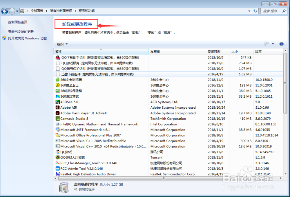Open 控制面板主页 link
Screen dimensions: 290x197
(x=18, y=22)
